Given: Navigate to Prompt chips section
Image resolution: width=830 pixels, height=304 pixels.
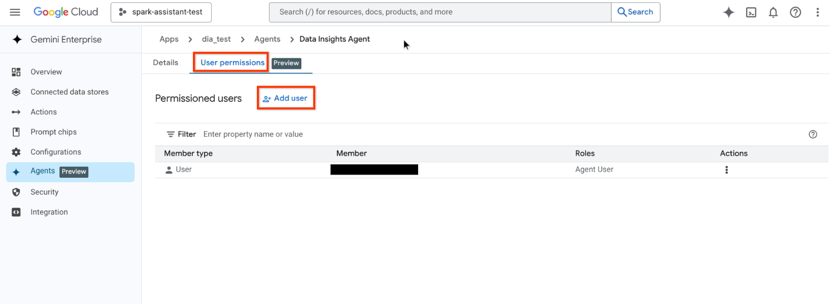Looking at the screenshot, I should (53, 132).
